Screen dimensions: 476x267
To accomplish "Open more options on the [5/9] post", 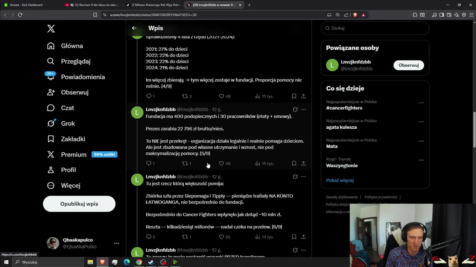I will (303, 109).
